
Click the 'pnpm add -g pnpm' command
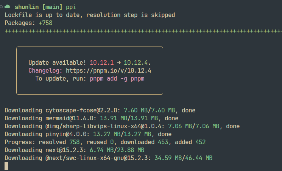tap(117, 79)
